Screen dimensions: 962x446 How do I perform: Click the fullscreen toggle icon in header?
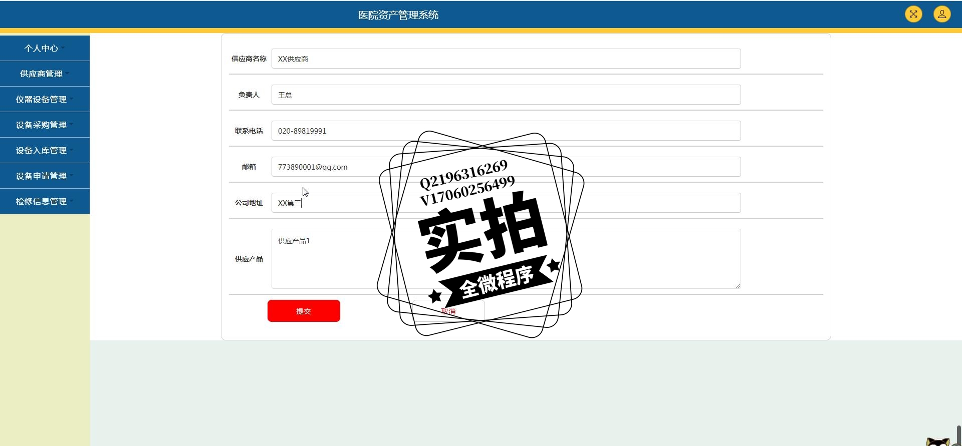pos(913,14)
